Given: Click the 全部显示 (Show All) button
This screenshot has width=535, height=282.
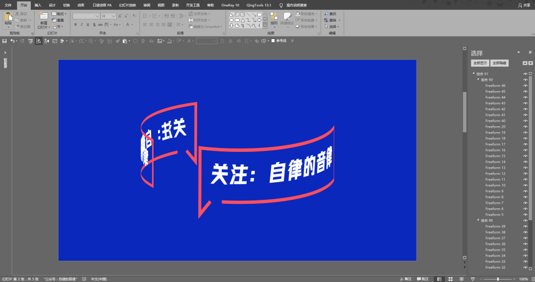Looking at the screenshot, I should point(480,63).
